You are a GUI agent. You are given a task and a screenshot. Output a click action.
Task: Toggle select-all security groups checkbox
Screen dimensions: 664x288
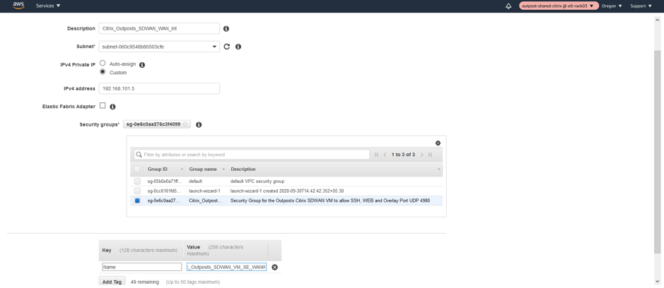[x=137, y=169]
